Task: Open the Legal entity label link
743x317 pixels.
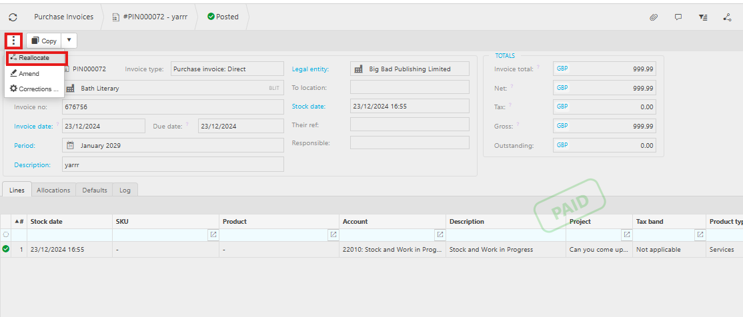Action: [310, 69]
